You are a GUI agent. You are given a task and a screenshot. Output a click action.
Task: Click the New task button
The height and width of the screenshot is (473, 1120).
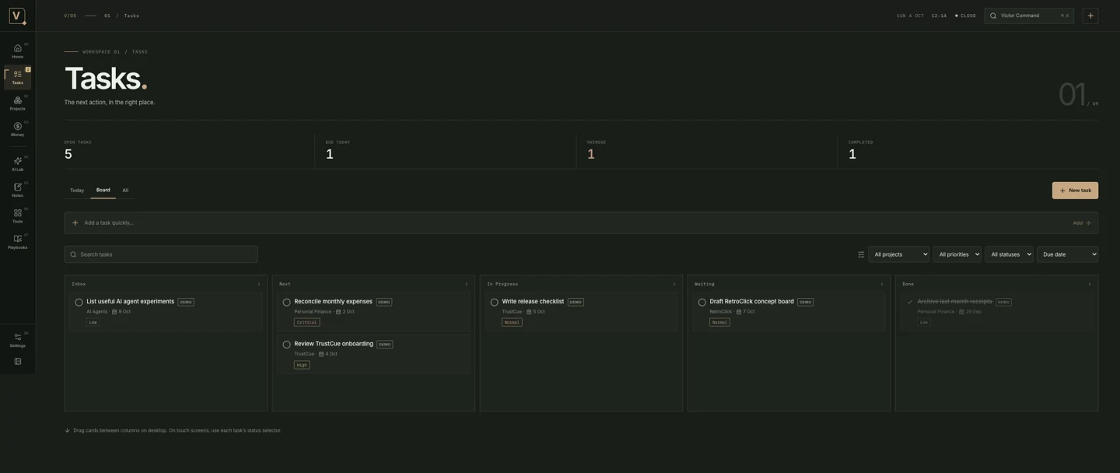[1075, 191]
